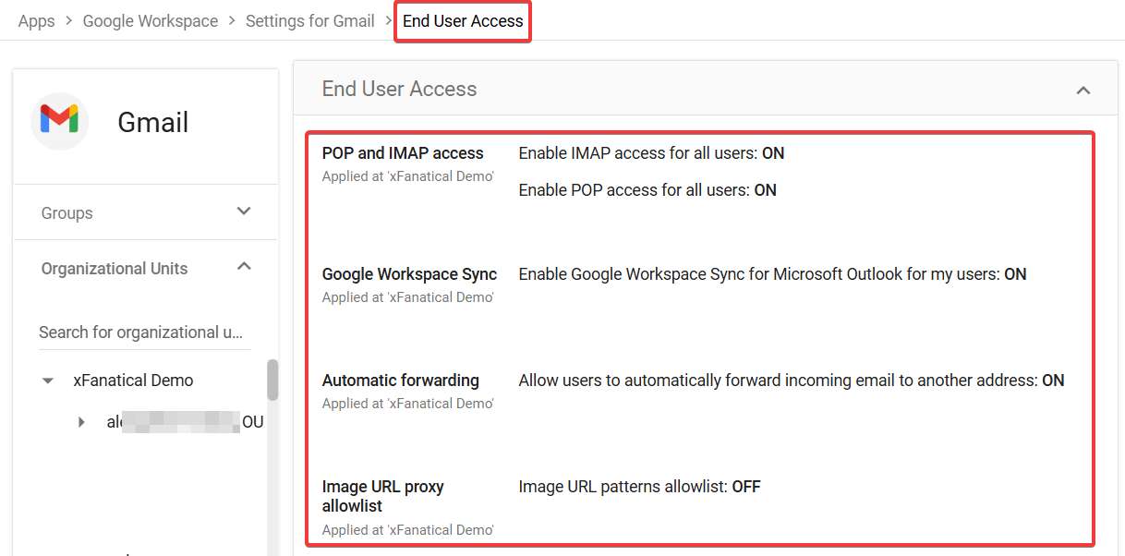The image size is (1125, 556).
Task: Open Automatic forwarding setting
Action: coord(400,381)
